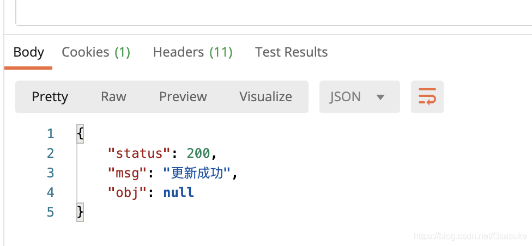Viewport: 532px width, 246px height.
Task: Click the closing brace on line 5
Action: coord(80,212)
